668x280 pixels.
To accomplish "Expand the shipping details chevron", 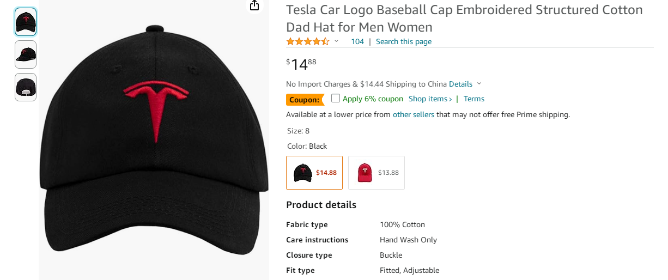I will [x=479, y=84].
